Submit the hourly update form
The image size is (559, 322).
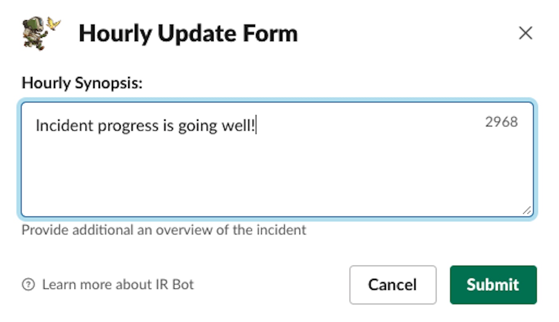(493, 285)
